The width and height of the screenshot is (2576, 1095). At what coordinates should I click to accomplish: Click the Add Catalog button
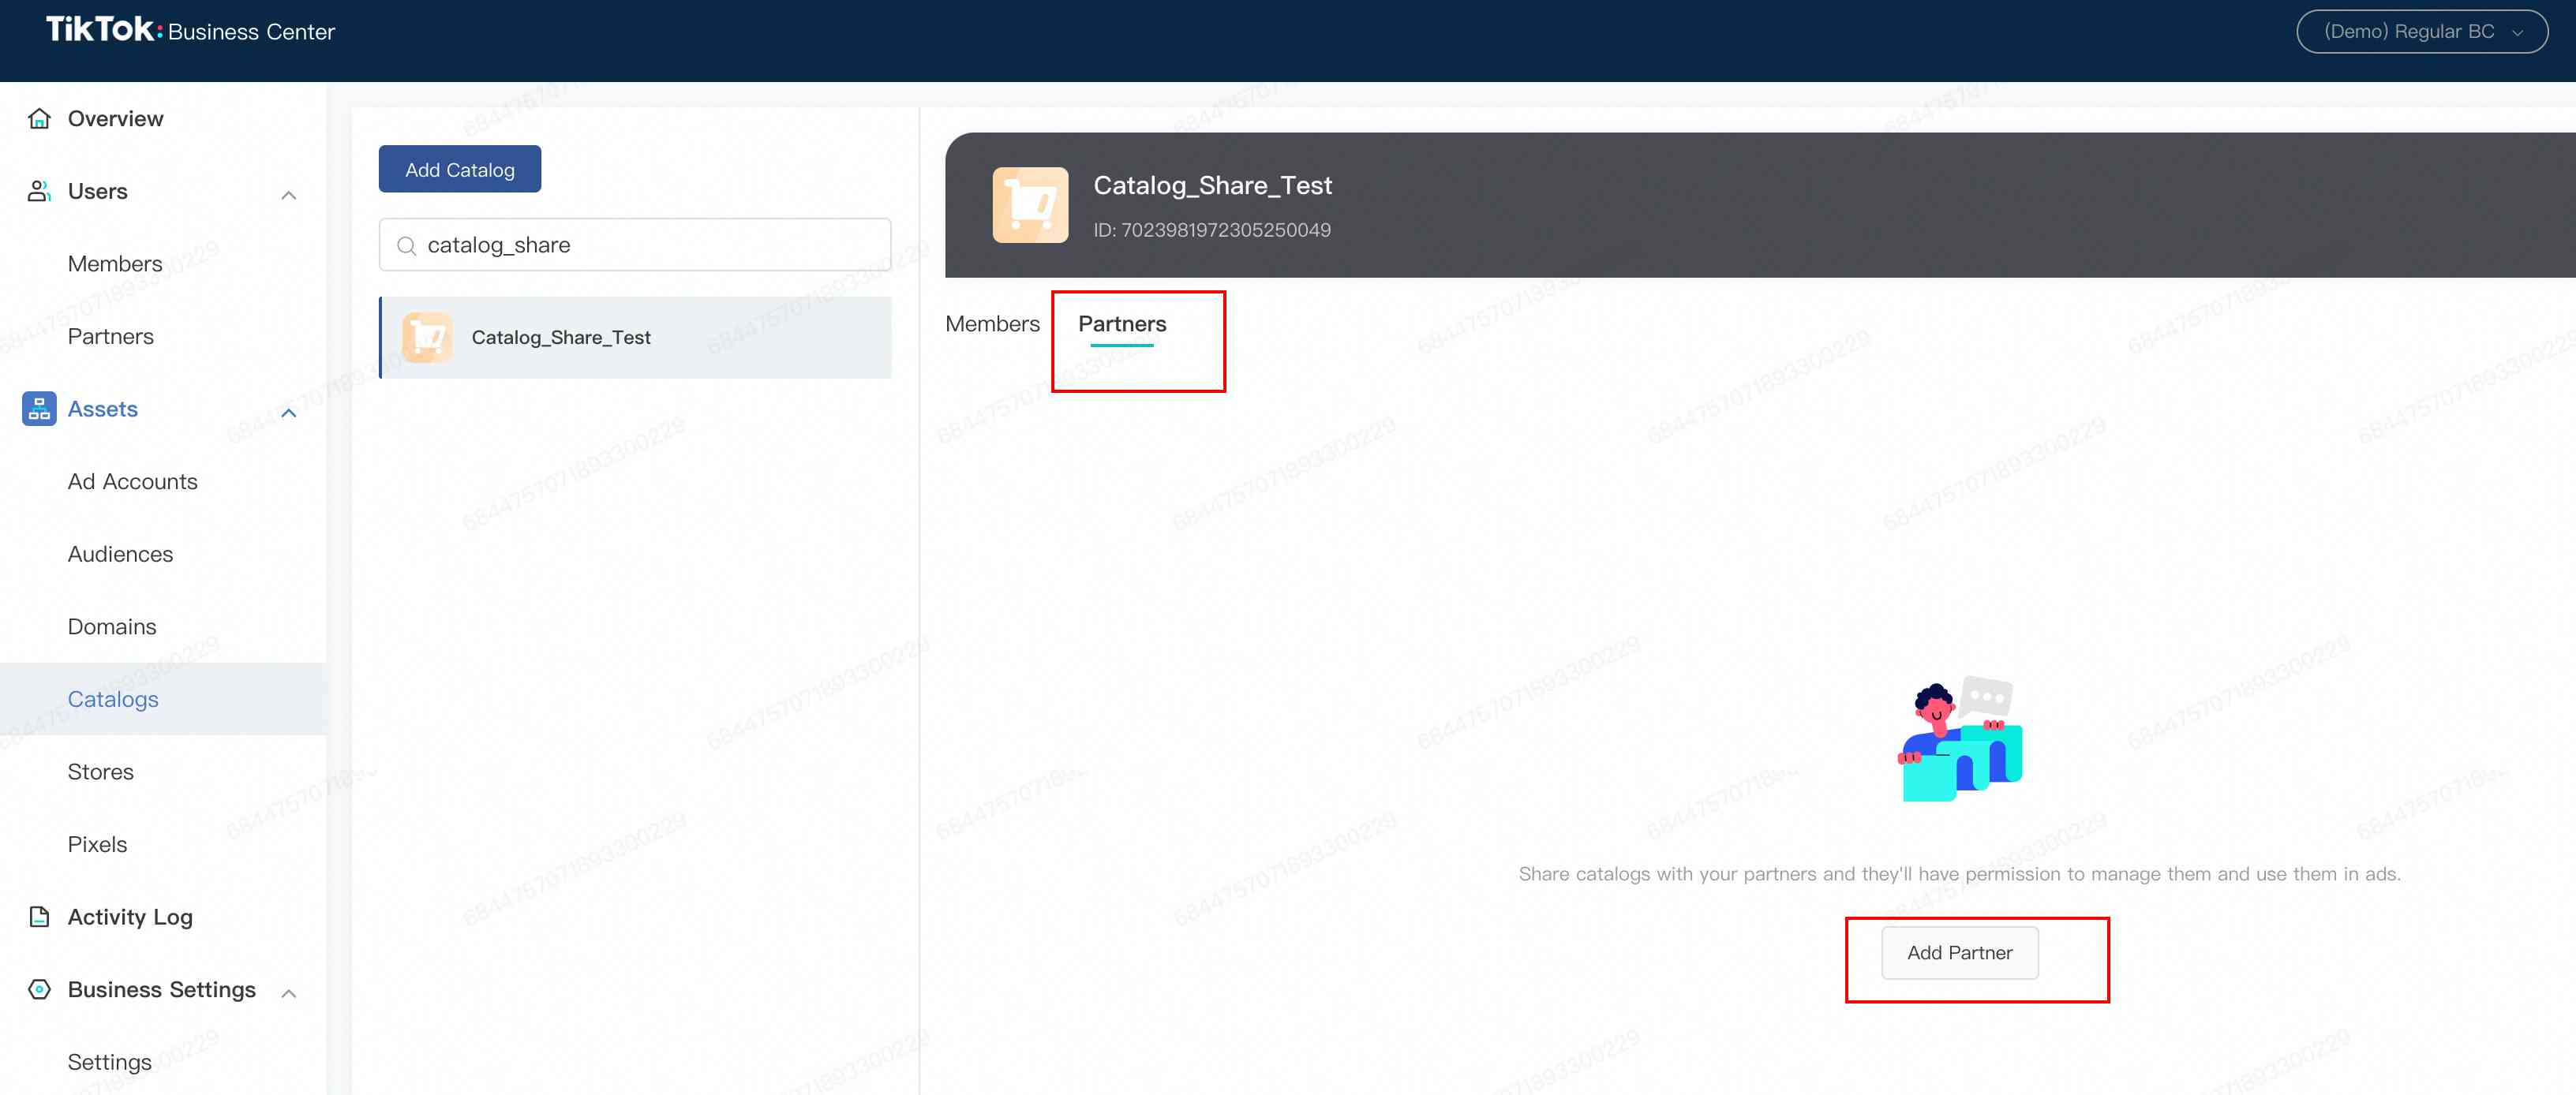tap(459, 168)
